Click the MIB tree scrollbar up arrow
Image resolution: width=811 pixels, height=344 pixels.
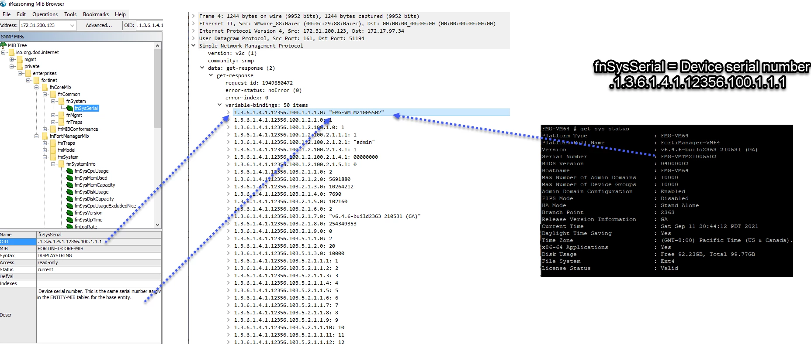[158, 46]
